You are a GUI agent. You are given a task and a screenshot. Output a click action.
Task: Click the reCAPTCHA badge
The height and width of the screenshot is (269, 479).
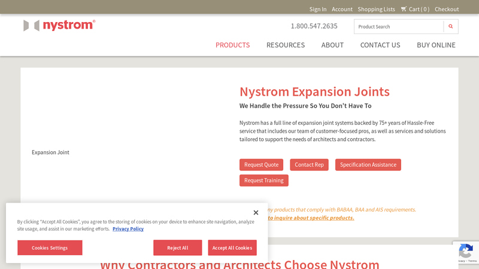point(466,253)
